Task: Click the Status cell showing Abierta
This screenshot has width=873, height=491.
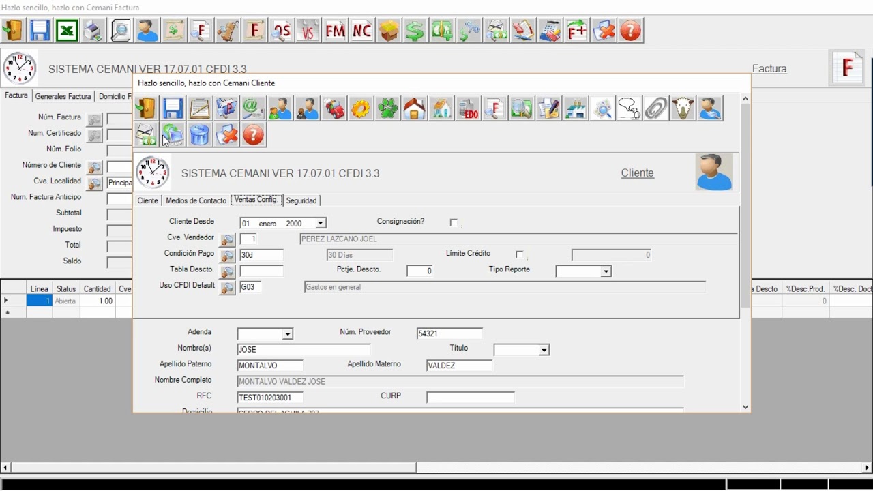Action: (x=66, y=301)
